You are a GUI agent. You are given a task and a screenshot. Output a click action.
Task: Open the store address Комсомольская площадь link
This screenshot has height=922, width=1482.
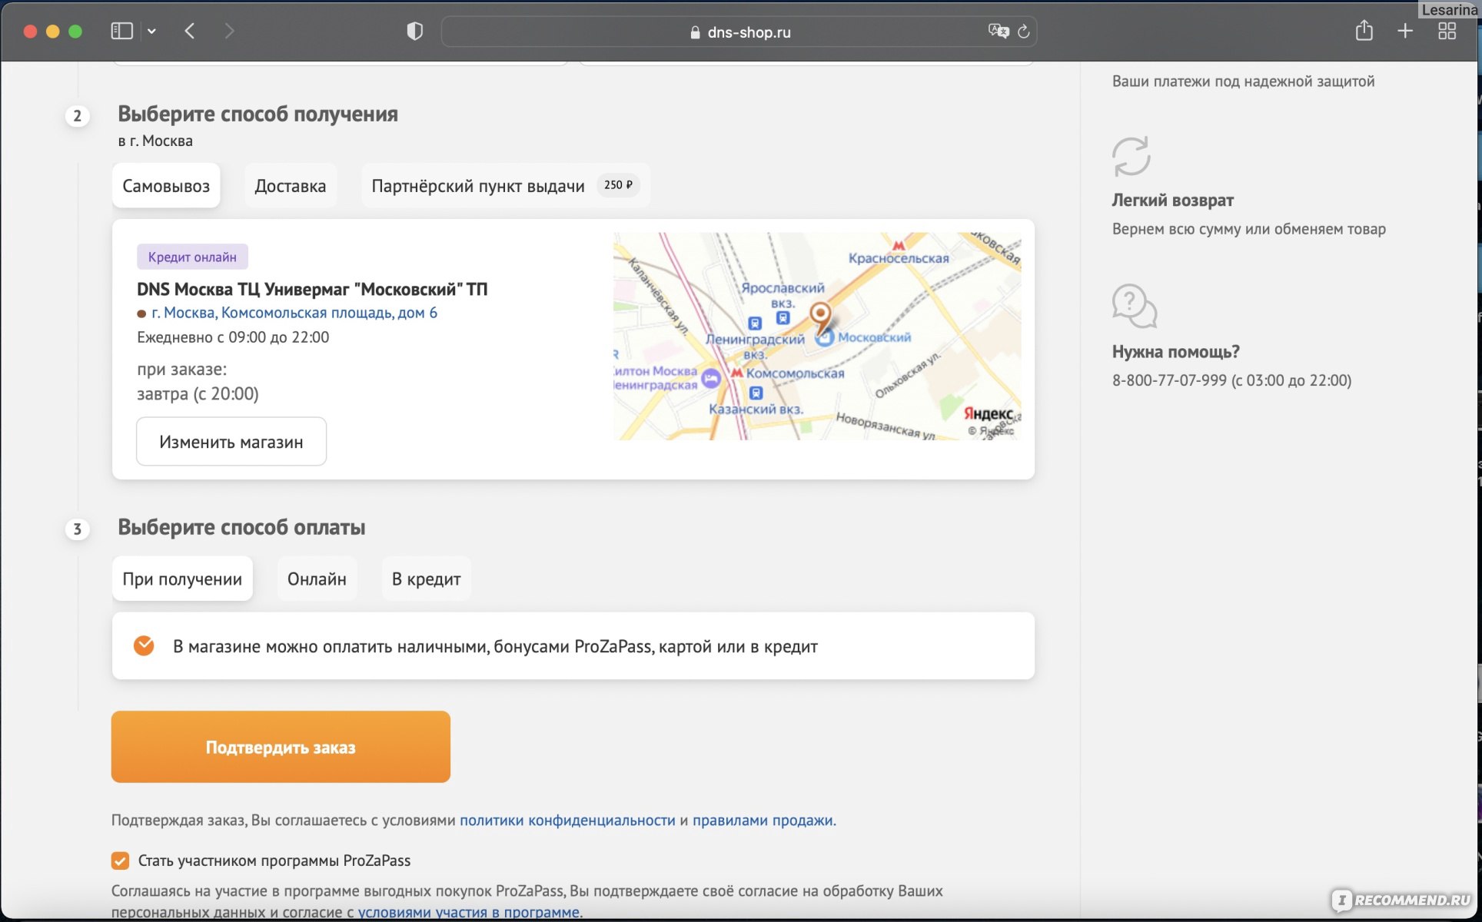(294, 313)
